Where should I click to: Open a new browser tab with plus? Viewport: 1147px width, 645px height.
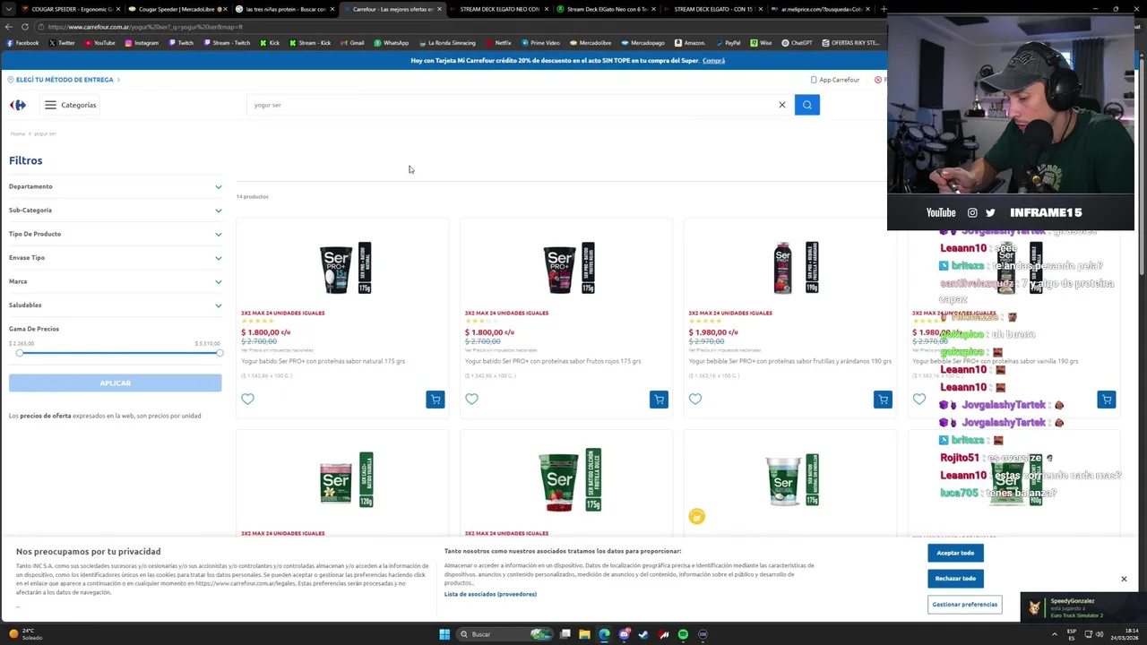click(884, 9)
